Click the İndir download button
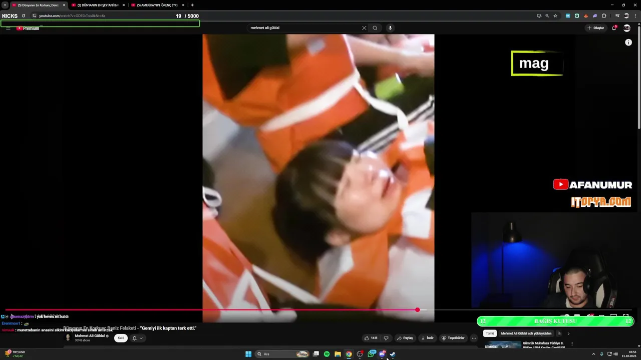The image size is (641, 360). click(427, 338)
